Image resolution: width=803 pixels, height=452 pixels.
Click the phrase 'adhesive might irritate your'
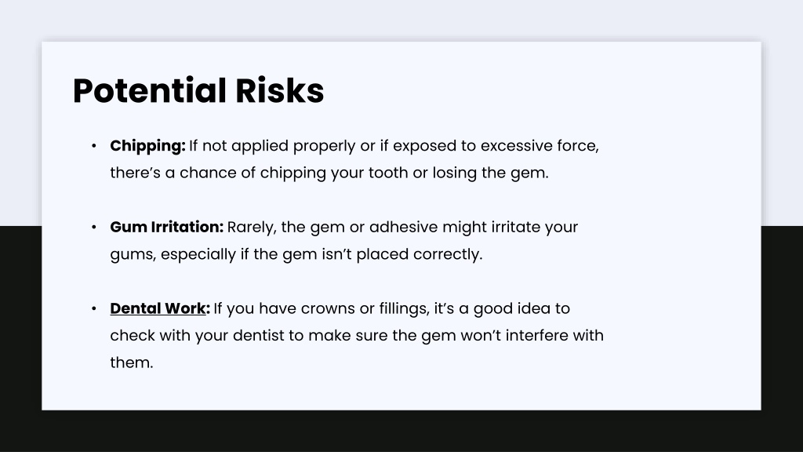(474, 227)
